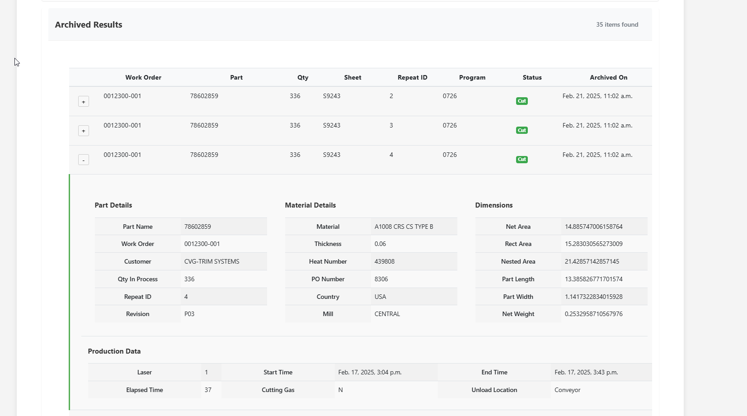Expand the row with Repeat ID 2

coord(84,102)
